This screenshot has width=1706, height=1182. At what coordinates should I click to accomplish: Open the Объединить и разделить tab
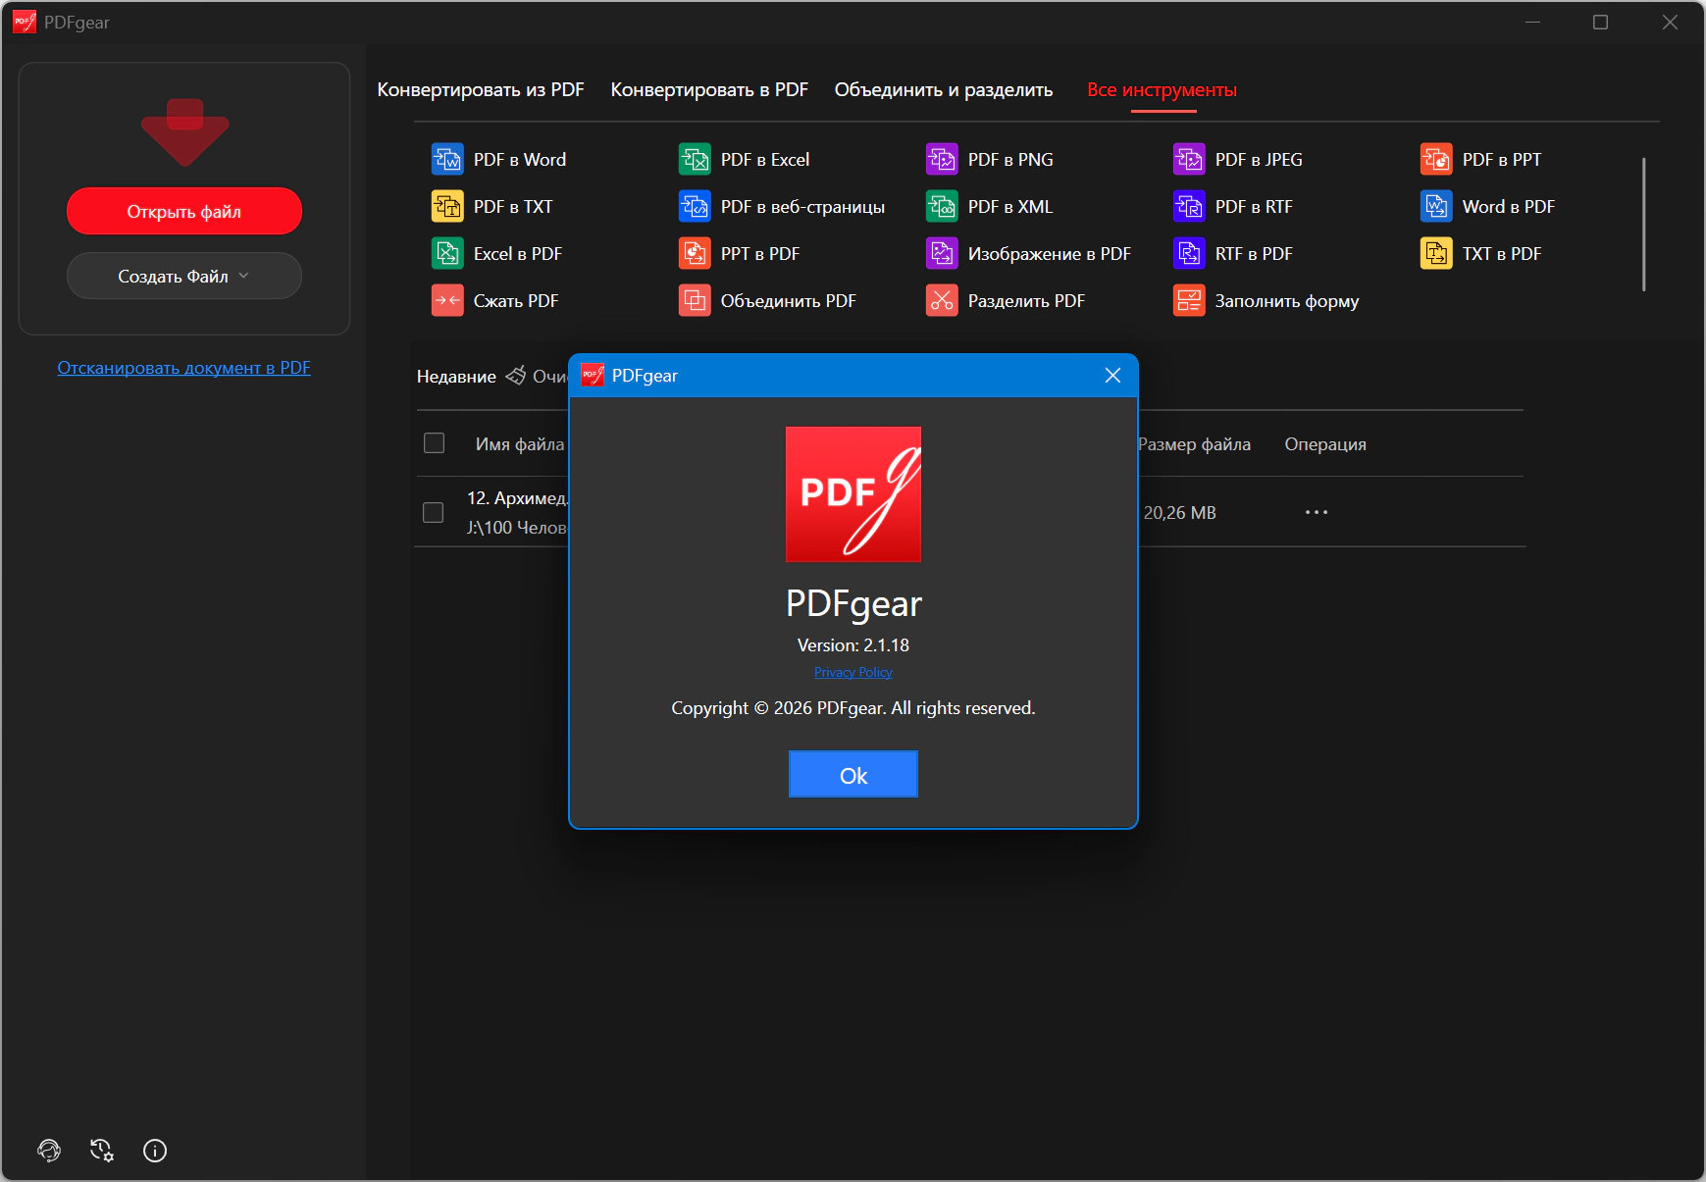(x=944, y=89)
